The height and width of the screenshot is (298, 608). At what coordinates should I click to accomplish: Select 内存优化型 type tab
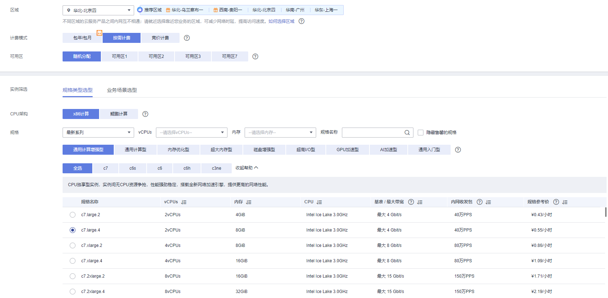[x=178, y=150]
